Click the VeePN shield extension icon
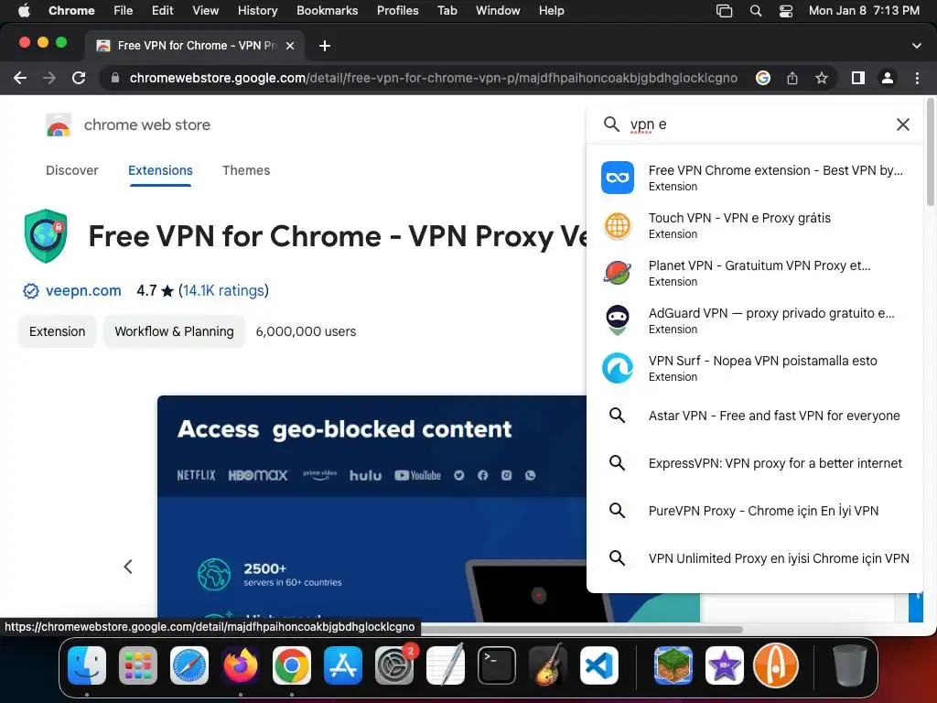937x703 pixels. click(x=46, y=235)
